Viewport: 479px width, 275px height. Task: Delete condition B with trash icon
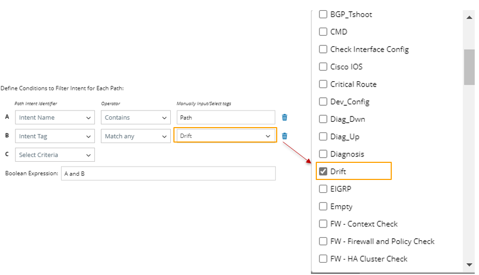[x=285, y=136]
